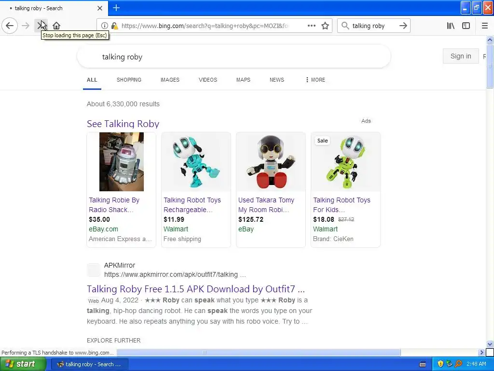The height and width of the screenshot is (371, 494).
Task: Open the teal talking robot toy thumbnail
Action: point(196,162)
